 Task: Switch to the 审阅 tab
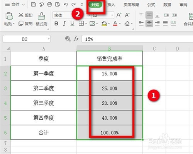183,5
